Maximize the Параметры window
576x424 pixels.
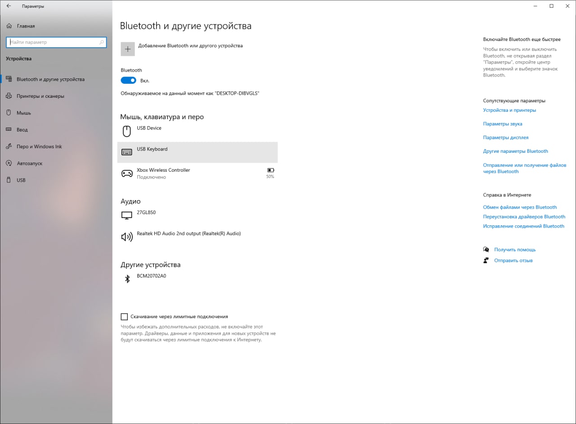(552, 6)
